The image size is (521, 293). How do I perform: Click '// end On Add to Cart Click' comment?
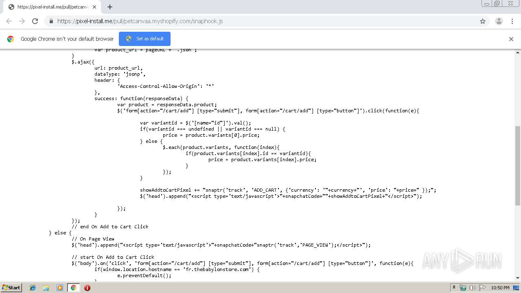tap(110, 227)
